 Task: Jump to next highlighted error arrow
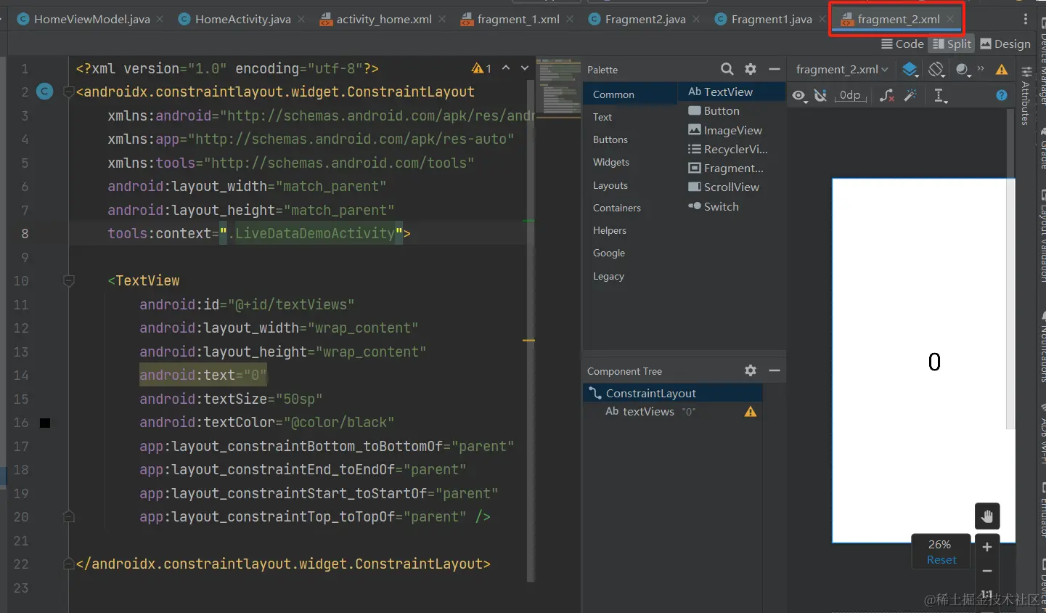[x=525, y=68]
